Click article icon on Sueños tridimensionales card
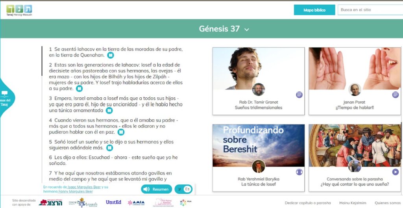 click(299, 95)
